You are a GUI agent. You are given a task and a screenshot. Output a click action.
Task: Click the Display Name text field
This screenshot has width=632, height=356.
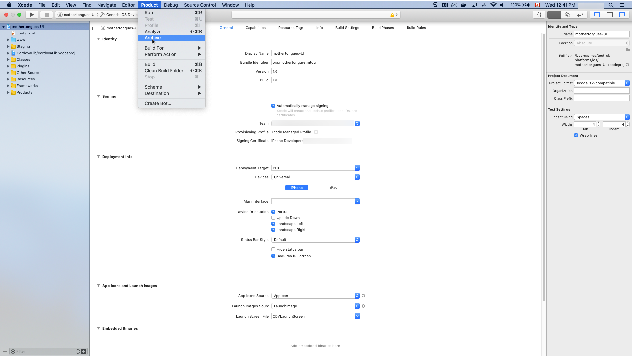pyautogui.click(x=315, y=53)
